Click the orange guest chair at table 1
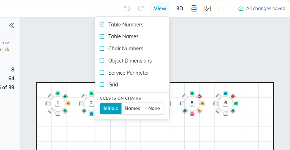This screenshot has height=150, width=290. coord(68,104)
